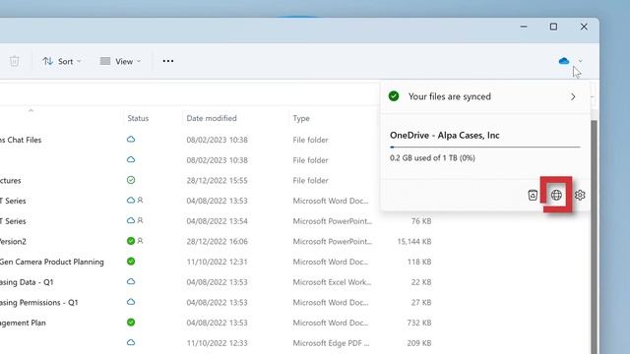The height and width of the screenshot is (354, 630).
Task: Click 'OneDrive - Alpa Cases, Inc' account title
Action: 444,136
